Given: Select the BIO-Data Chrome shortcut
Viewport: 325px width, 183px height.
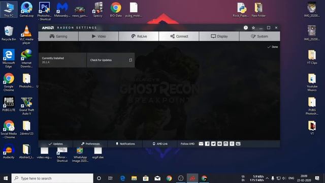Looking at the screenshot, I should 116,10.
